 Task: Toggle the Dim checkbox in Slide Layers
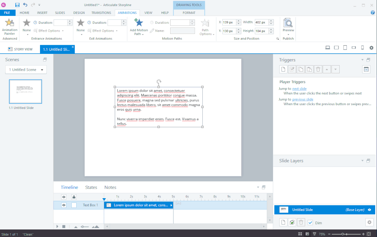(x=310, y=223)
